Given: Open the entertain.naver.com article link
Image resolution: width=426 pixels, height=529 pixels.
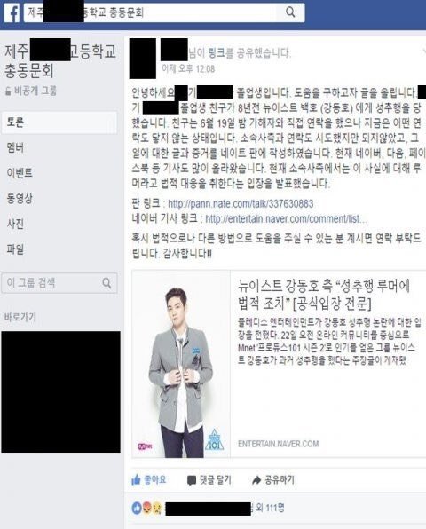Looking at the screenshot, I should (287, 219).
